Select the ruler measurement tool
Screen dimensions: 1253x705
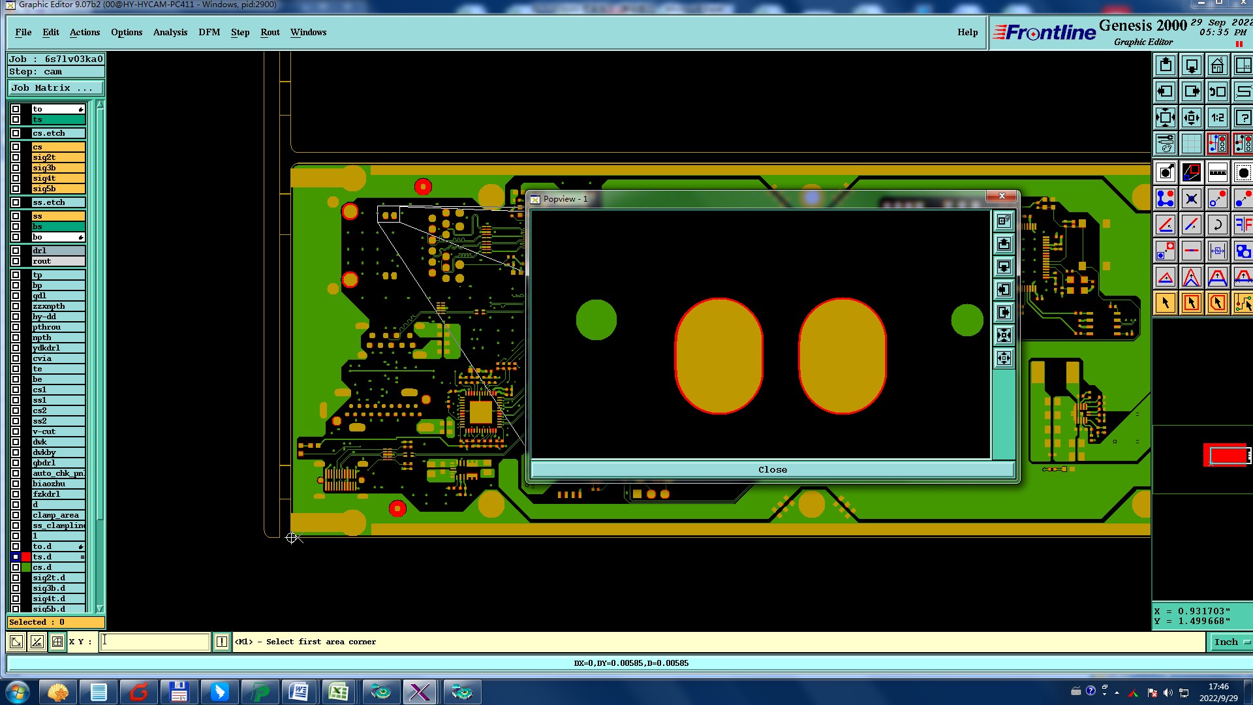pos(1217,173)
